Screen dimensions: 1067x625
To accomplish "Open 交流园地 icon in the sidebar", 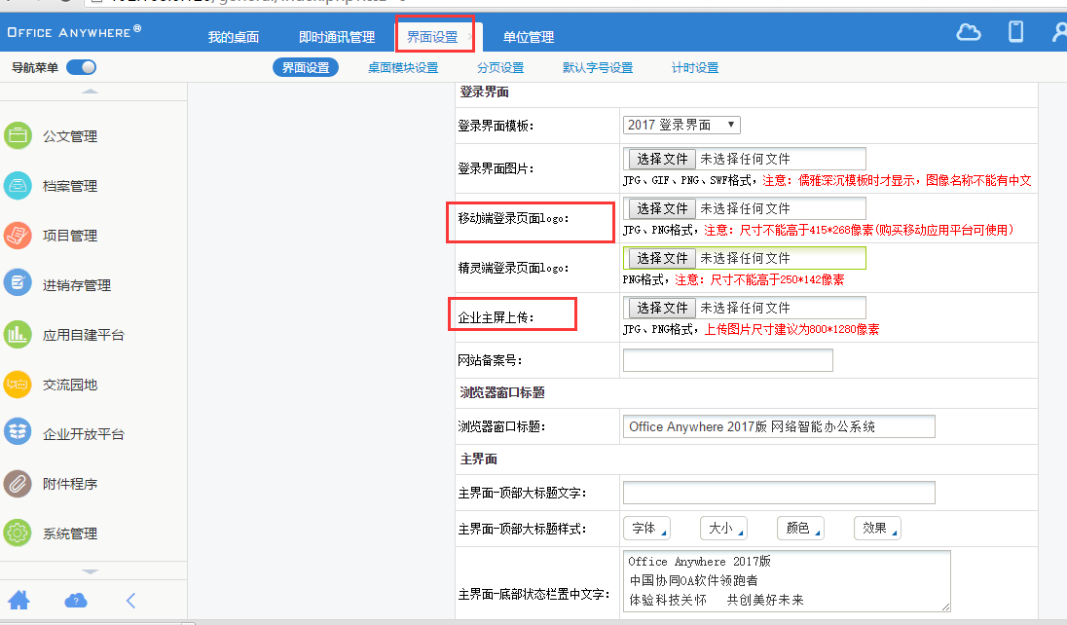I will click(x=18, y=385).
